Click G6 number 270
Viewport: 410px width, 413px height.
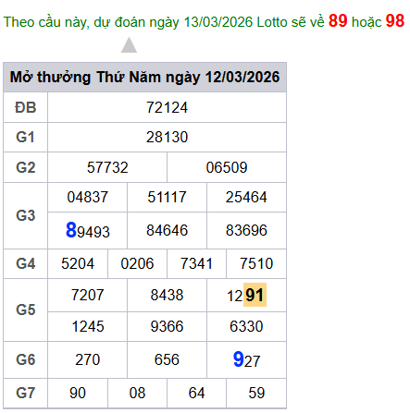click(88, 359)
